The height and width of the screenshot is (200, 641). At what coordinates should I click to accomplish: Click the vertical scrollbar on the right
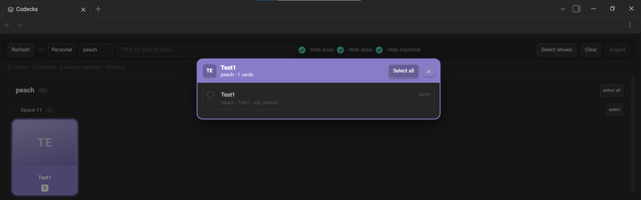coord(633,133)
